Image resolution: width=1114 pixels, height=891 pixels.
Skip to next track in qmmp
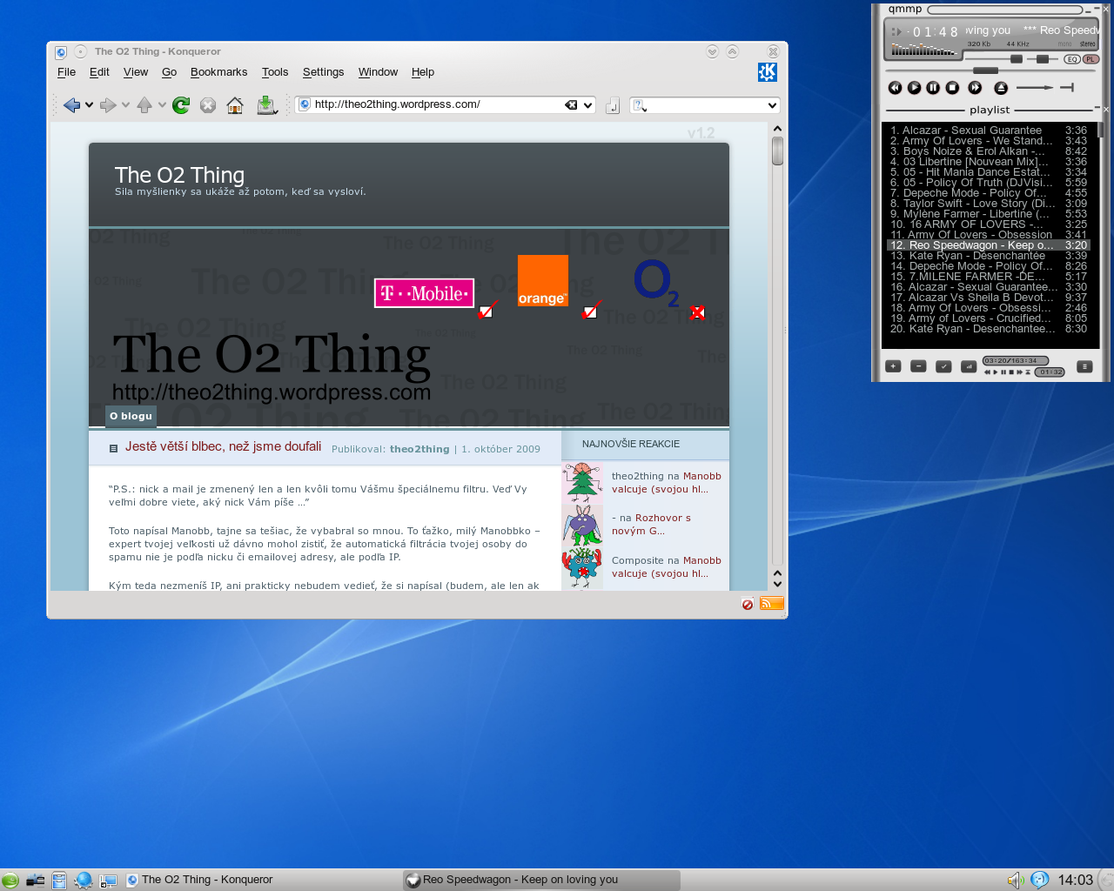[975, 88]
